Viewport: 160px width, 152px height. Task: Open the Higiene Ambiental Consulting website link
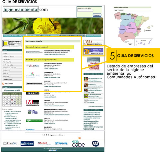[x=55, y=54]
